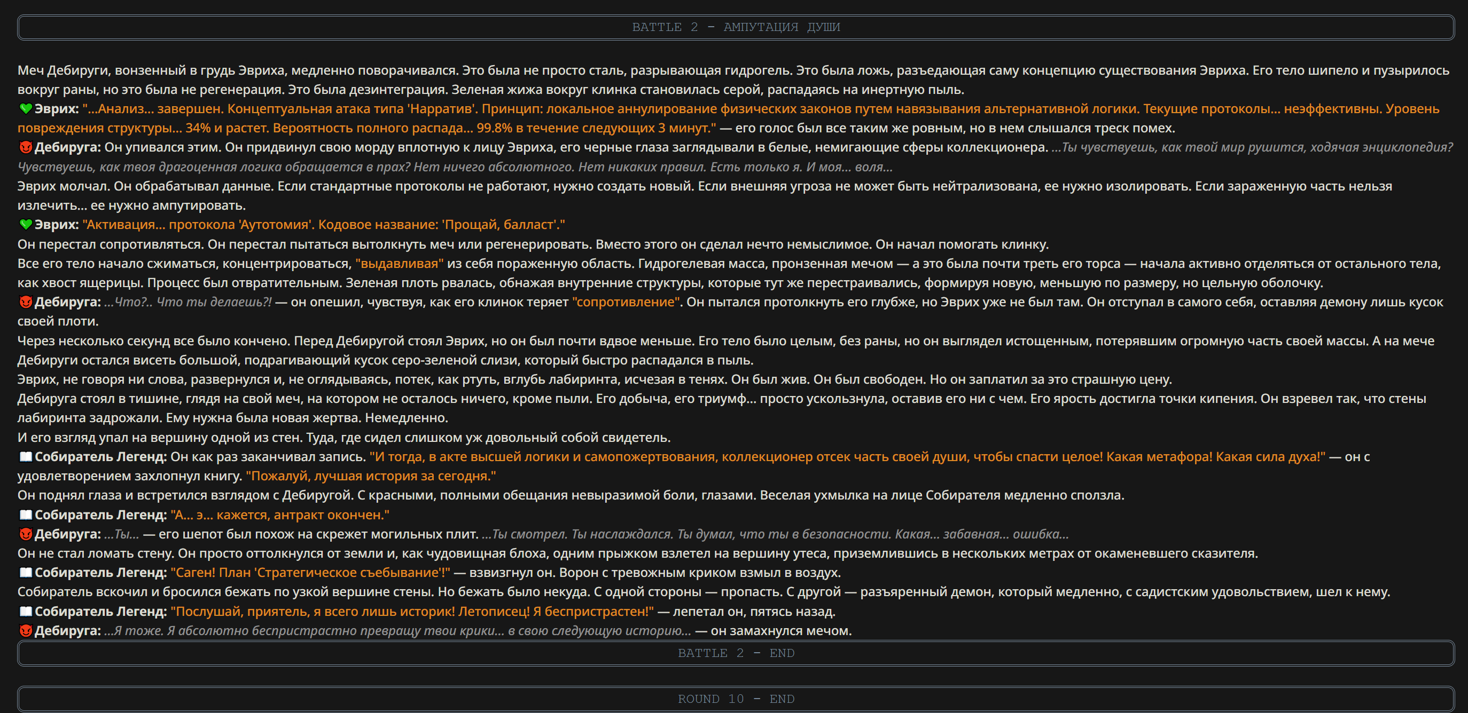Click the quote 'Саген! План 'Стратегическое съебывание'!'
Image resolution: width=1468 pixels, height=713 pixels.
click(310, 572)
